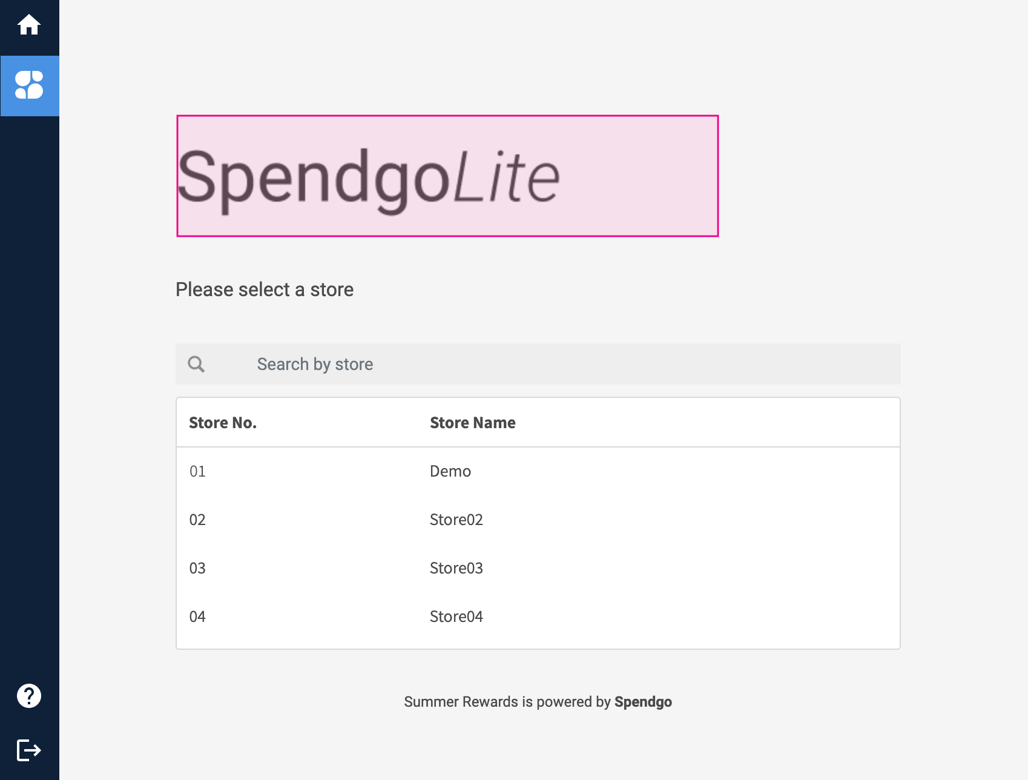The width and height of the screenshot is (1028, 780).
Task: Open the help question mark icon
Action: [29, 696]
